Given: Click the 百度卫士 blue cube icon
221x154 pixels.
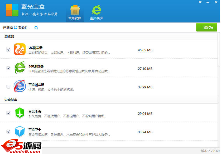Looking at the screenshot, I should click(x=20, y=131).
